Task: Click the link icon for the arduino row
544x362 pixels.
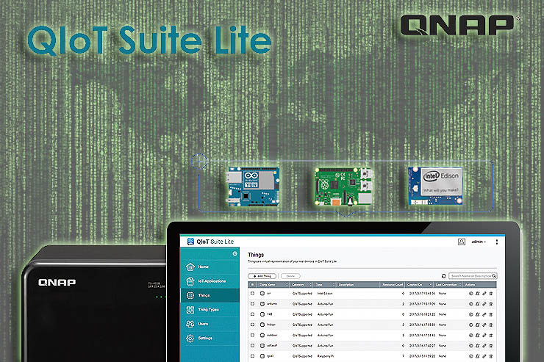Action: (x=484, y=303)
